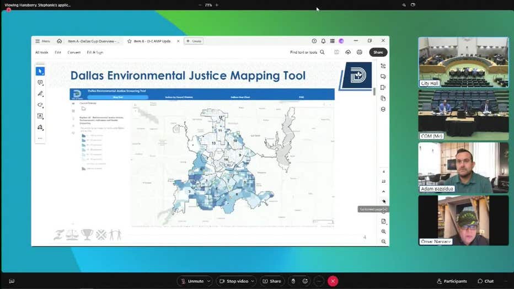This screenshot has height=289, width=514.
Task: Open the hamburger Menu in Acrobat
Action: (x=42, y=41)
